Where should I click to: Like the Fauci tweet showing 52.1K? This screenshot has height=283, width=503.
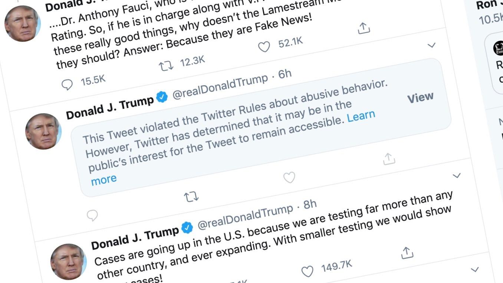[x=264, y=47]
